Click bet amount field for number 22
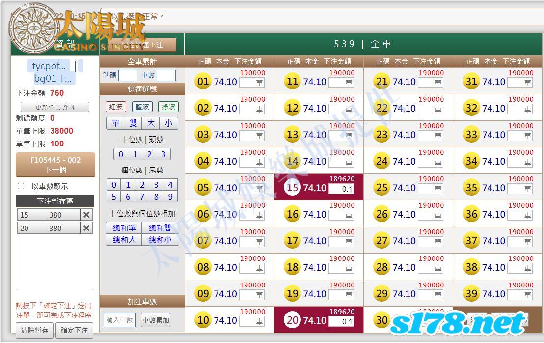544x343 pixels. tap(431, 110)
